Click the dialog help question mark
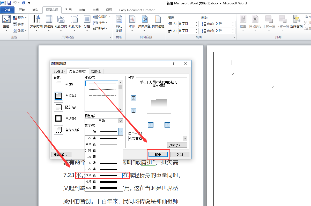The width and height of the screenshot is (311, 206). (x=174, y=64)
